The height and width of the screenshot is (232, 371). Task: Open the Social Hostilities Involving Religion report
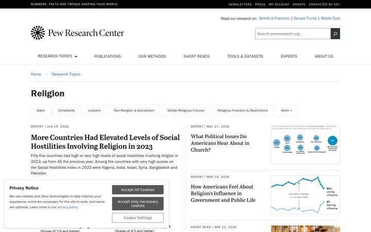point(105,142)
